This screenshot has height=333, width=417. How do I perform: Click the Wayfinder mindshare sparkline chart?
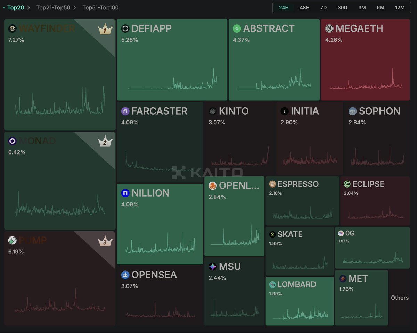pos(60,101)
